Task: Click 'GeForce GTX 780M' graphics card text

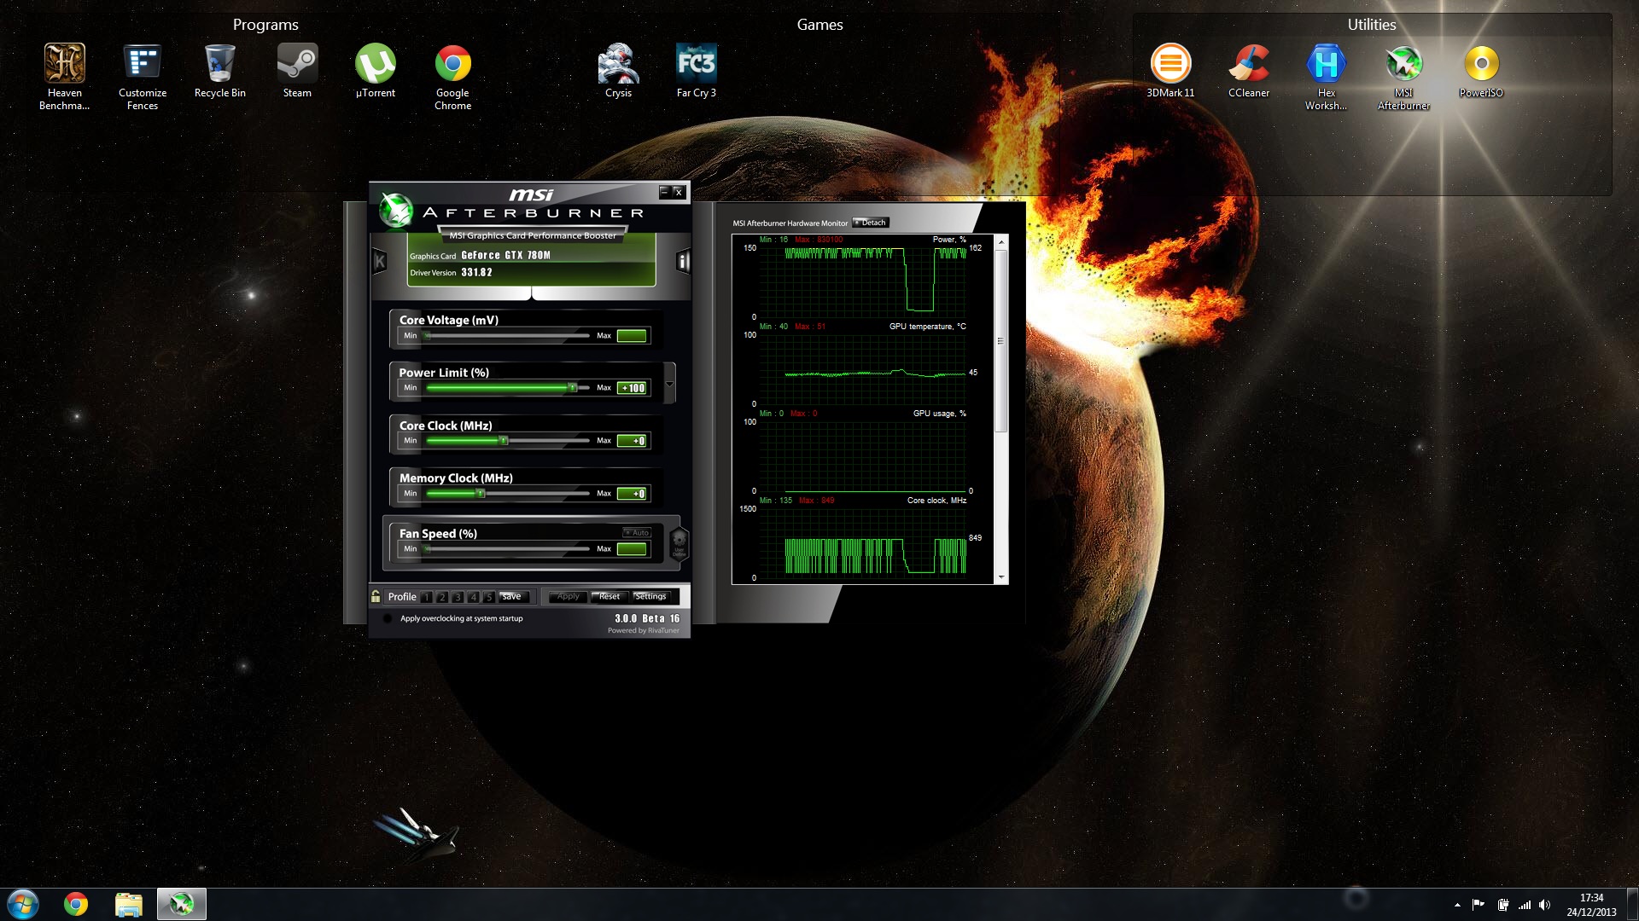Action: point(505,255)
